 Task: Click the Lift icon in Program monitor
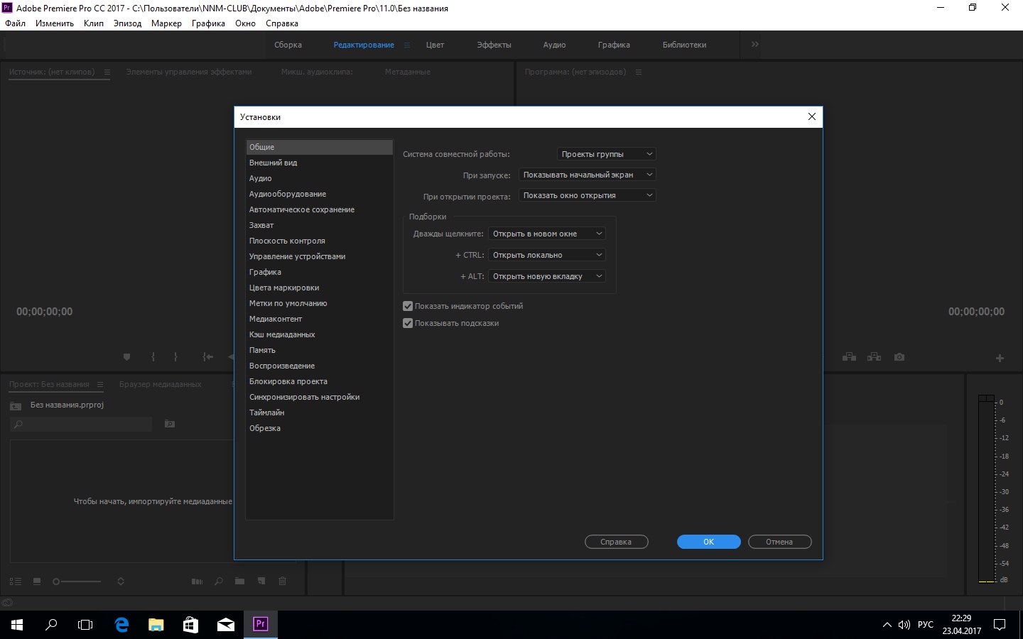point(849,357)
